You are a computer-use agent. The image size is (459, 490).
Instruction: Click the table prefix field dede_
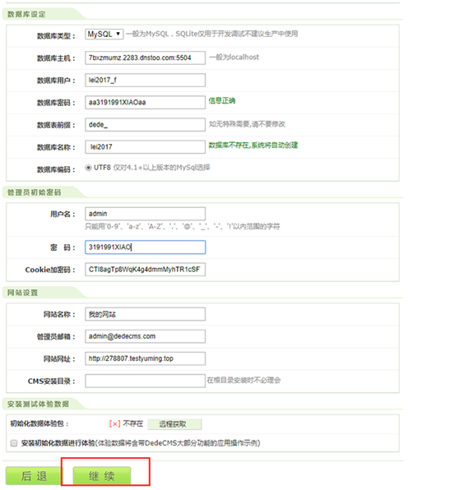145,125
